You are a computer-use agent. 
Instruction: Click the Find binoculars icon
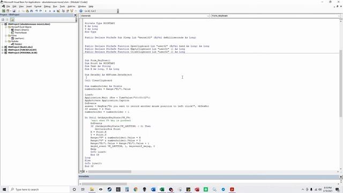tap(32, 11)
